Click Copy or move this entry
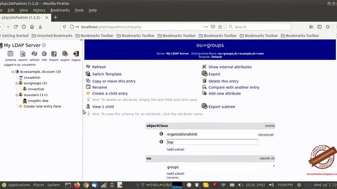The width and height of the screenshot is (337, 189). point(114,81)
